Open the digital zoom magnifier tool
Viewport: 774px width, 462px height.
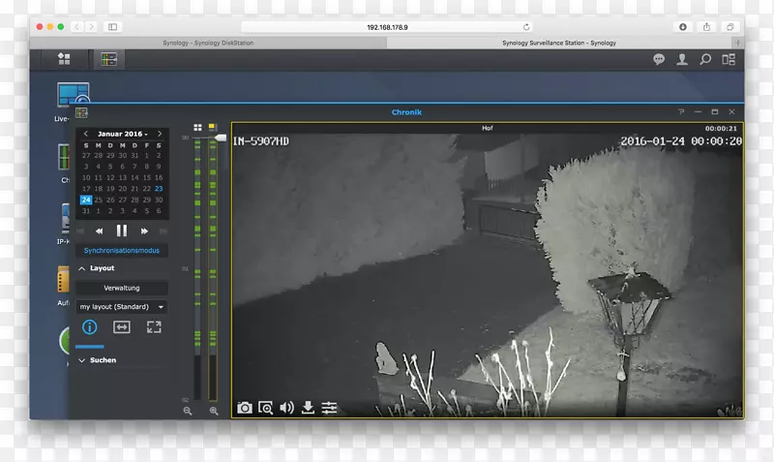265,408
